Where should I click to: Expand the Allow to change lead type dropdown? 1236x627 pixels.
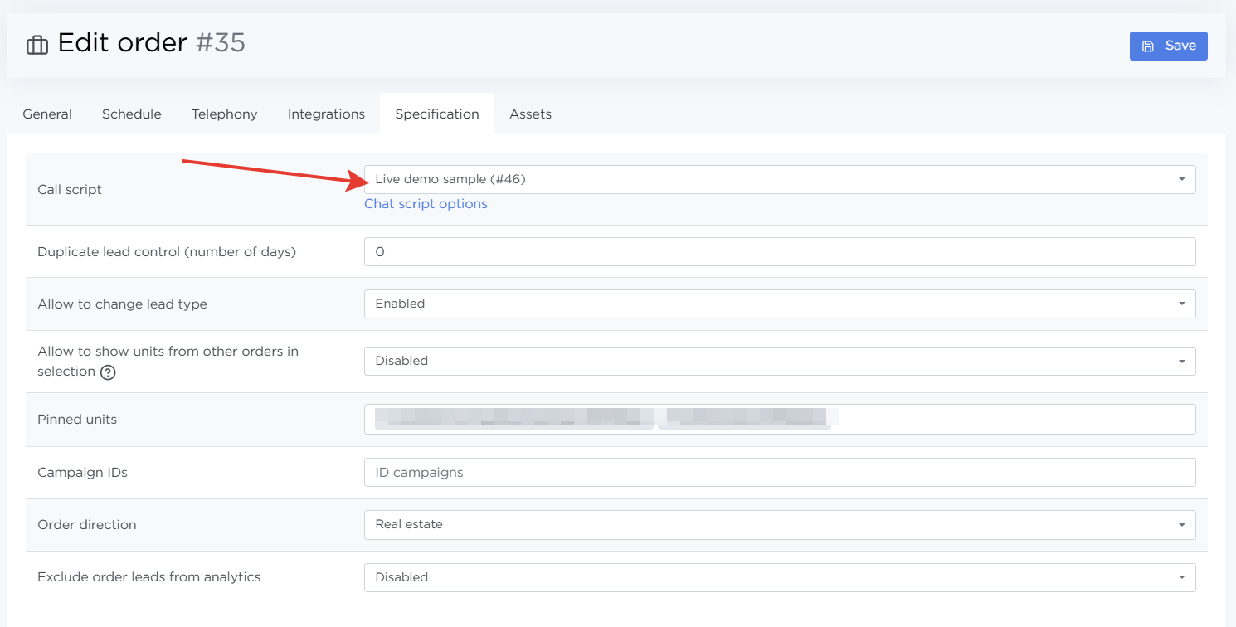click(779, 304)
